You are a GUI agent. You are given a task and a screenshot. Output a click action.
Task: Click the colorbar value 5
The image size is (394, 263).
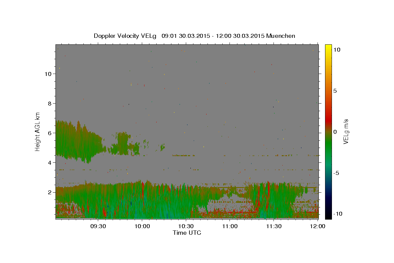pos(335,91)
